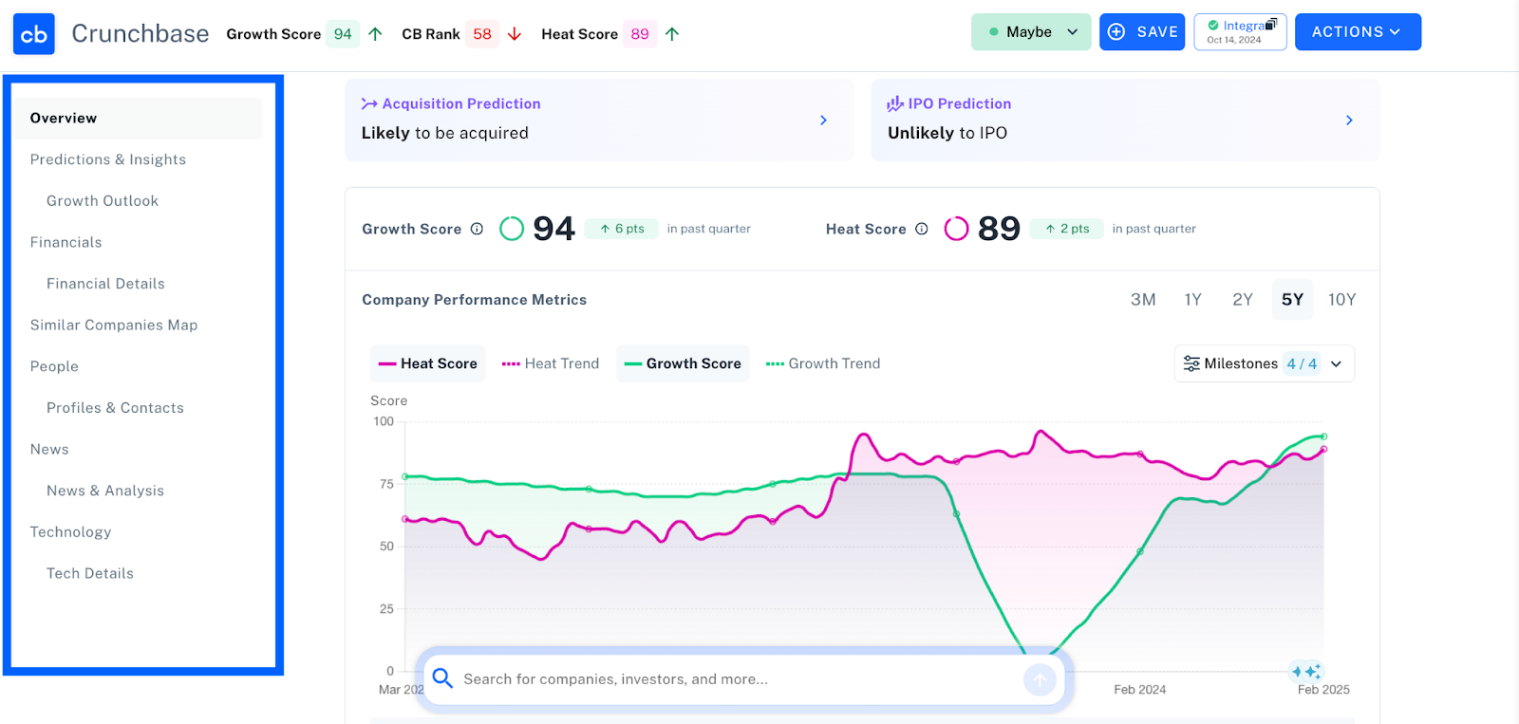Image resolution: width=1519 pixels, height=724 pixels.
Task: Select the 5Y time range
Action: pos(1292,300)
